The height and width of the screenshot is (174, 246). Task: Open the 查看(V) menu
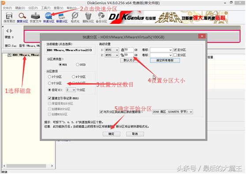coord(58,8)
